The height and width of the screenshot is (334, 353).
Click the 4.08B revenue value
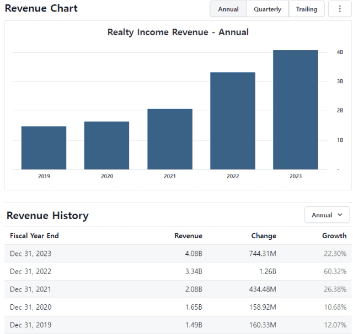[x=194, y=254]
